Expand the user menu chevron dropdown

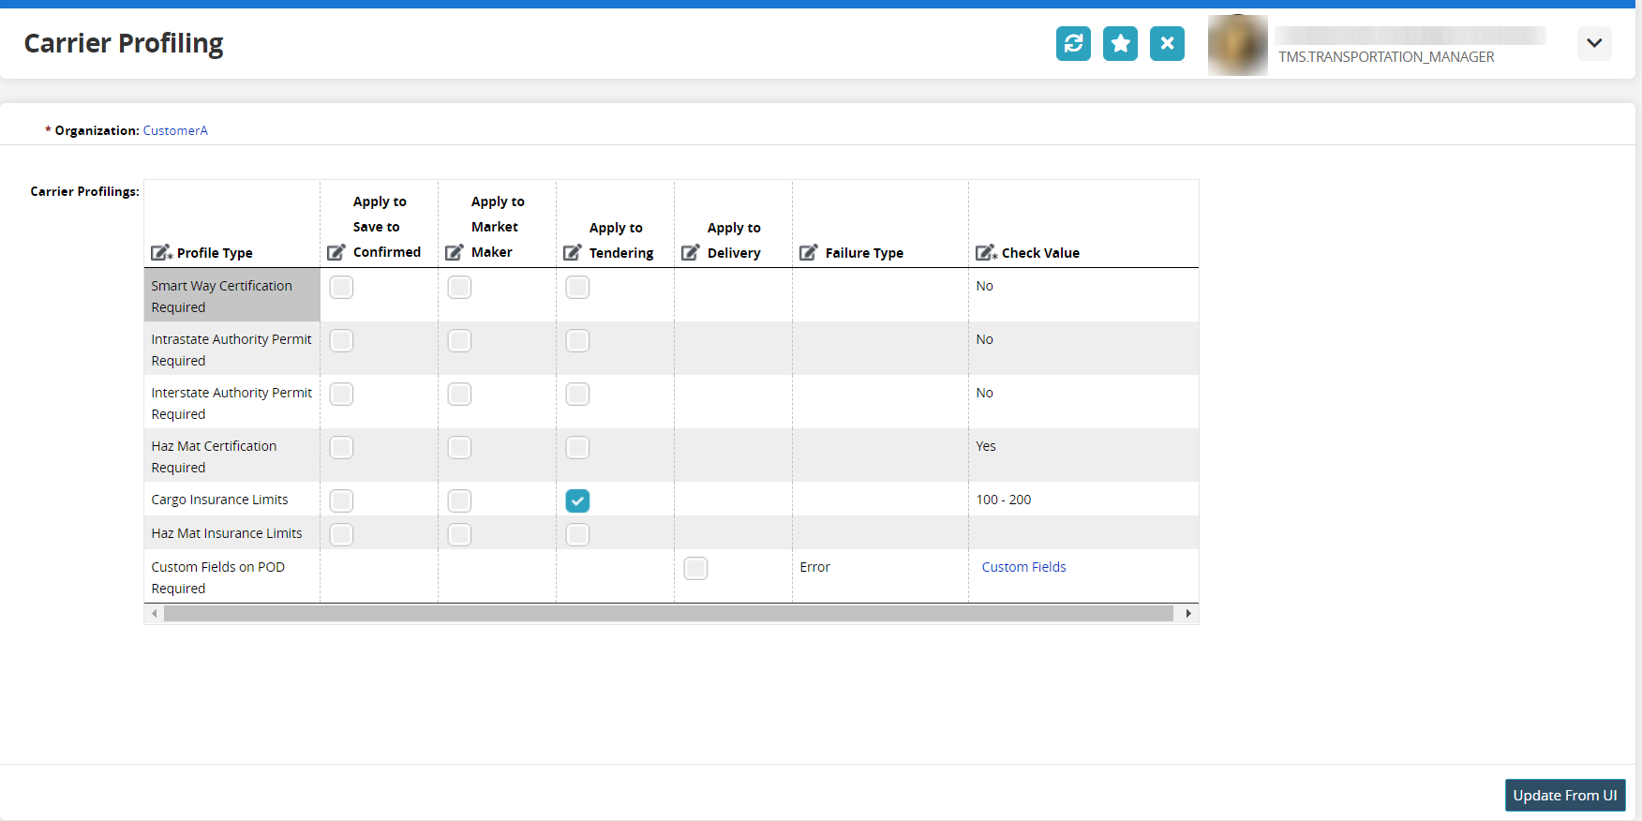1594,43
